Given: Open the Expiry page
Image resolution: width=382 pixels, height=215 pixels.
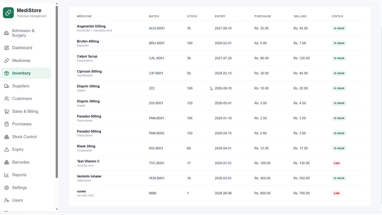Looking at the screenshot, I should pyautogui.click(x=26, y=149).
